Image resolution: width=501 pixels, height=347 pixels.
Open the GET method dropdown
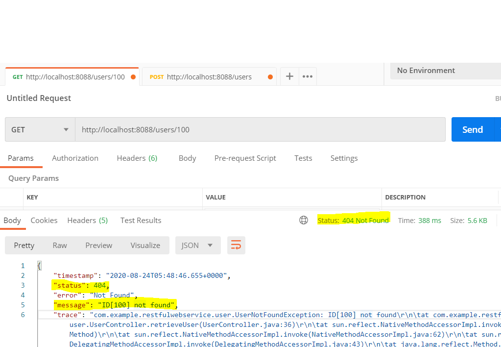tap(40, 129)
